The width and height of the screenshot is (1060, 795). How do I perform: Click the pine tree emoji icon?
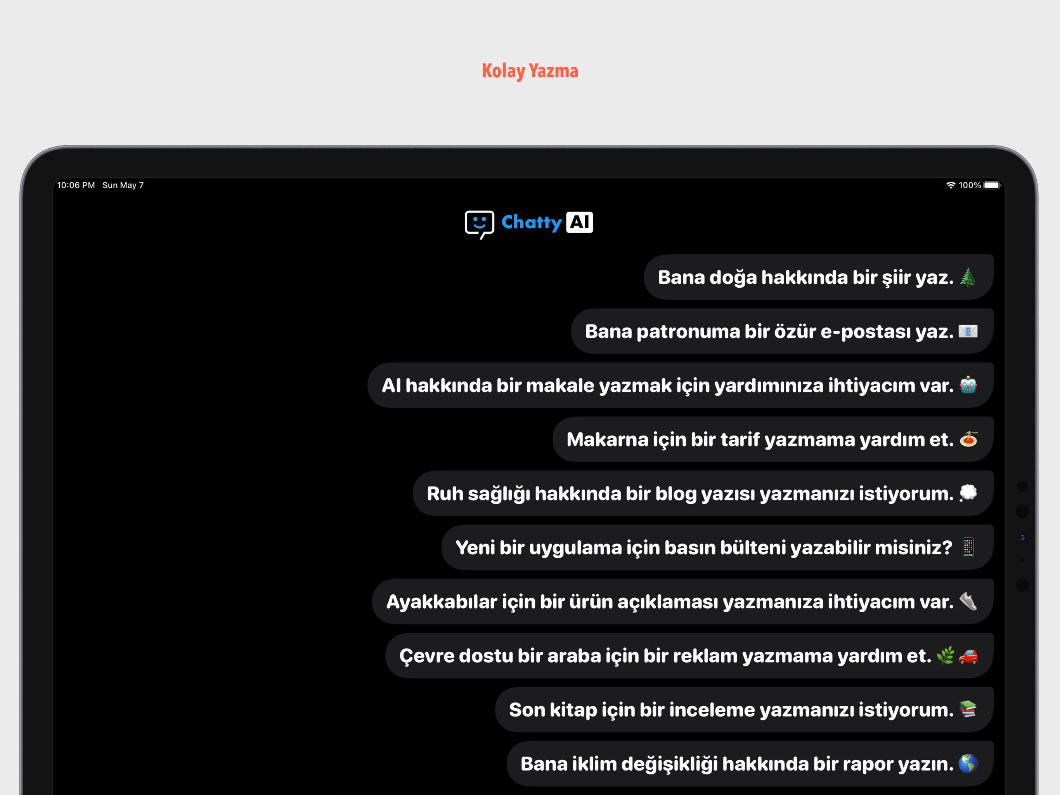pyautogui.click(x=968, y=277)
